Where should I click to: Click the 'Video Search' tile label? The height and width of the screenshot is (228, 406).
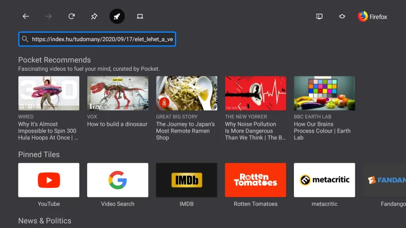click(117, 204)
